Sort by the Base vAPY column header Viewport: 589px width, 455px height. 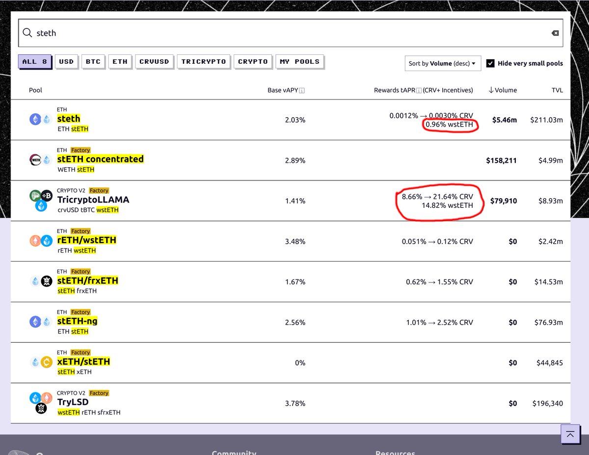tap(283, 90)
